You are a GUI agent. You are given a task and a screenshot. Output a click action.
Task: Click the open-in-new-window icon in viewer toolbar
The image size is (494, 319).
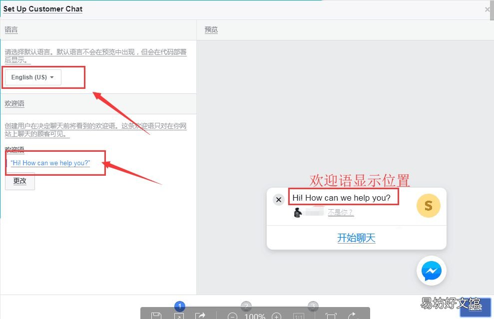click(179, 316)
